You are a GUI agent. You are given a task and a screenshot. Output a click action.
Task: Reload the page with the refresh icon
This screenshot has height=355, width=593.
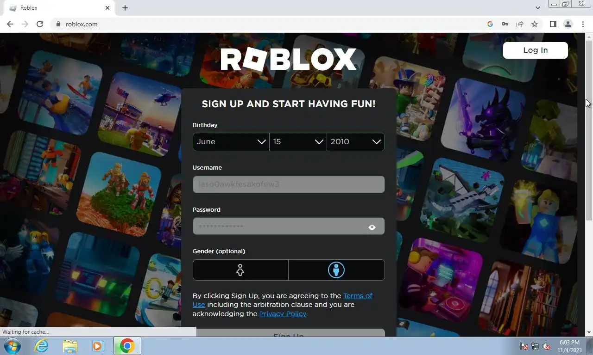click(x=40, y=24)
